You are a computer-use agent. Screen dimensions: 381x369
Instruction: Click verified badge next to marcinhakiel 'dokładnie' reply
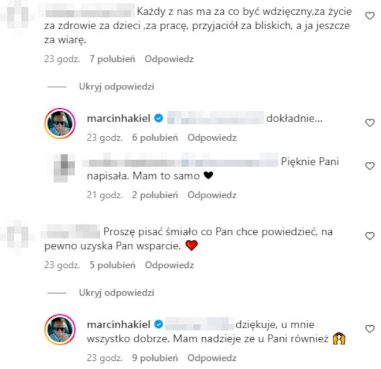click(x=159, y=118)
